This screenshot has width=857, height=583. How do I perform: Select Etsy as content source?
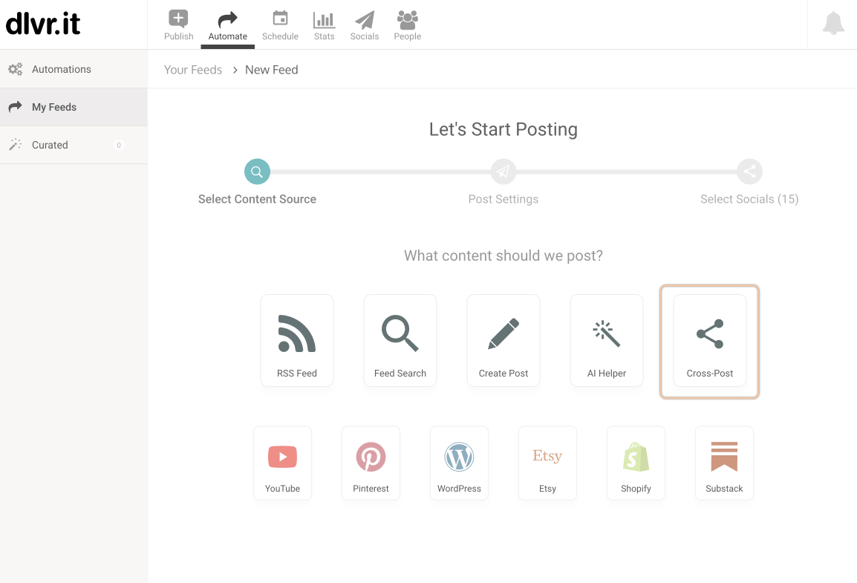point(547,463)
